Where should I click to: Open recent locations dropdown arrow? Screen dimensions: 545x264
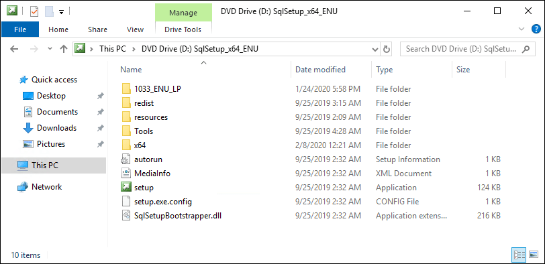click(50, 49)
